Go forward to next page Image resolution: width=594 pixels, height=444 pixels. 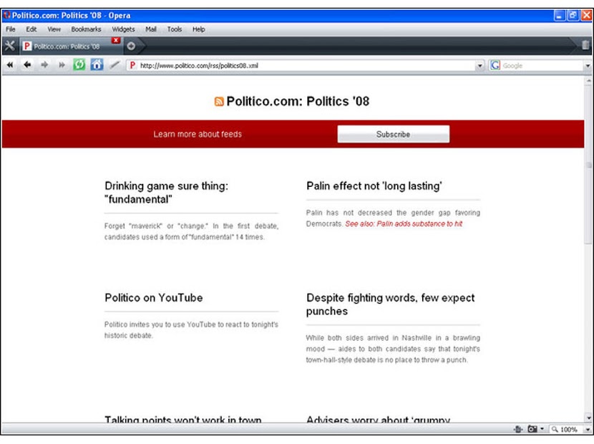tap(44, 65)
